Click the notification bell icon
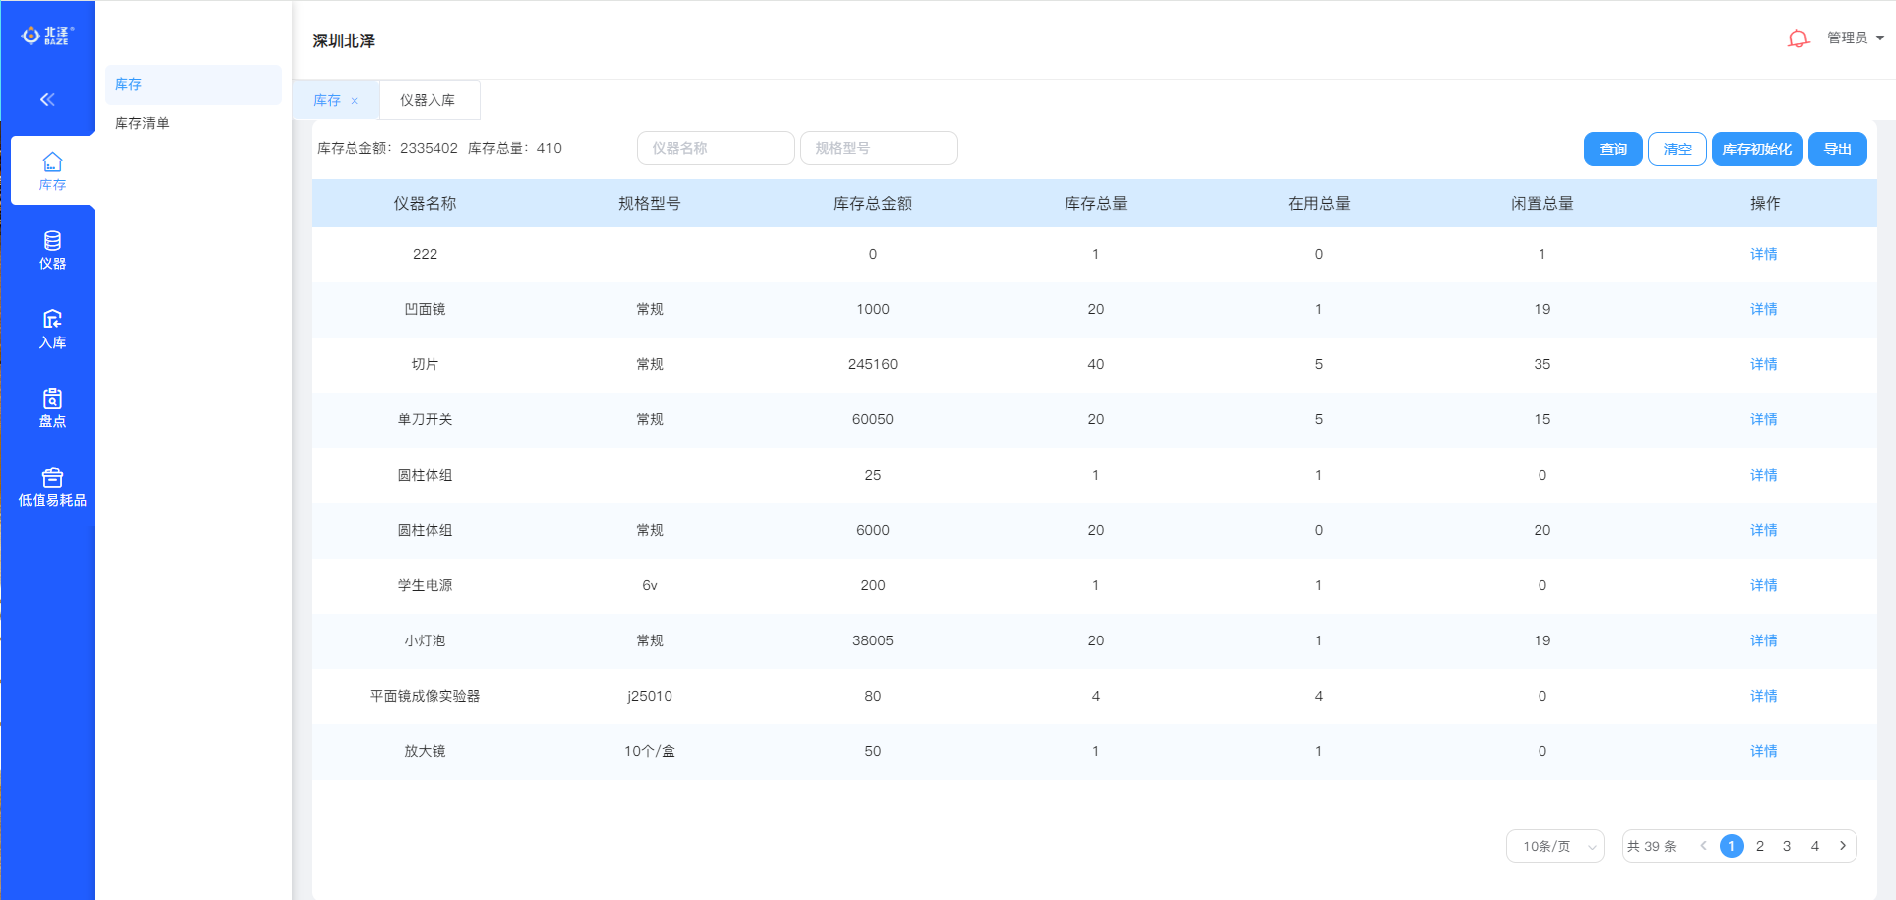Screen dimensions: 1896x900 tap(1798, 38)
